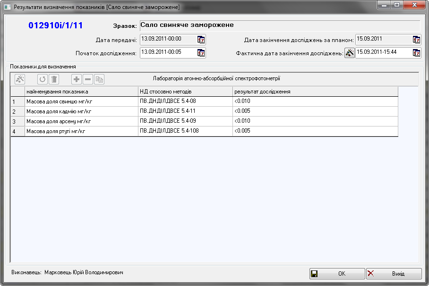429x286 pixels.
Task: Click method cell ПВ.ДНДІЛДВСЕ 5.4-09
Action: (186, 121)
